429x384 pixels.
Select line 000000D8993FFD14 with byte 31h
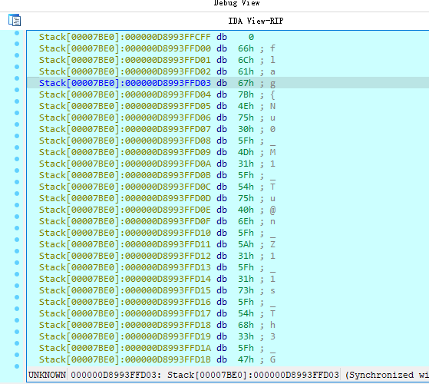157,279
